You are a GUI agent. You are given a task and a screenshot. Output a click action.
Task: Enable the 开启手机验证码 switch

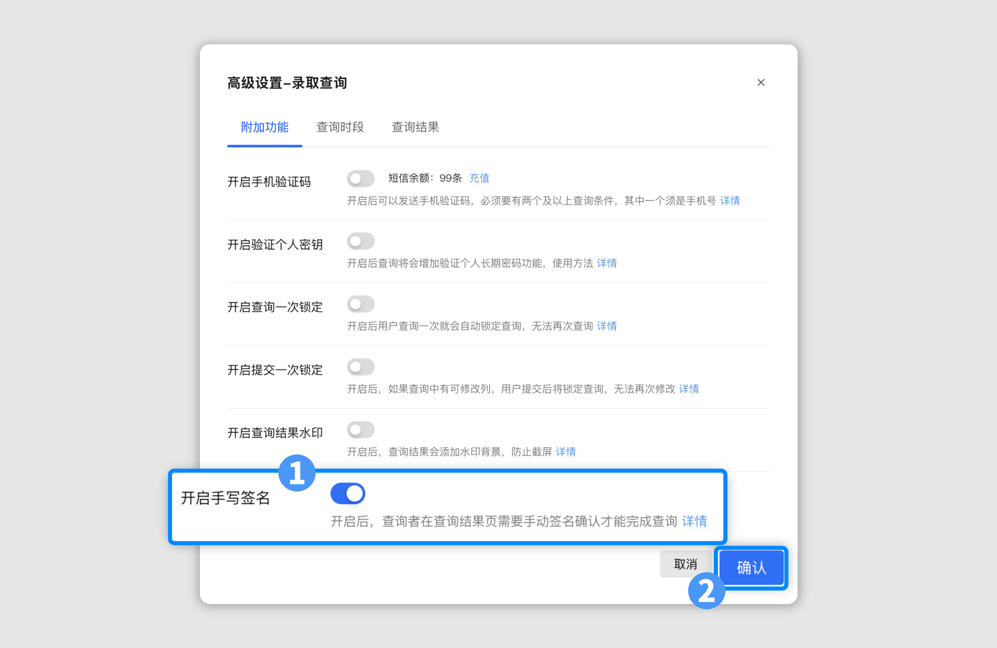click(360, 179)
